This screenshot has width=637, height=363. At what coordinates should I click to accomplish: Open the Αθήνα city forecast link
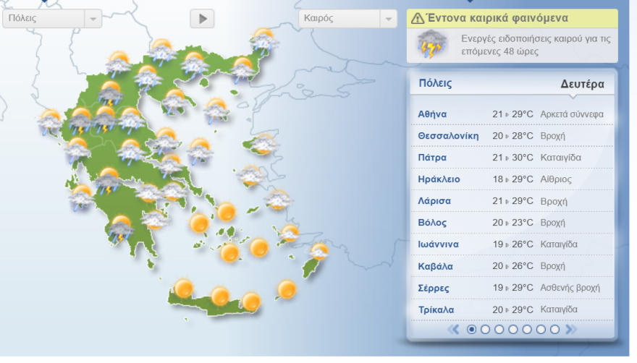(432, 114)
